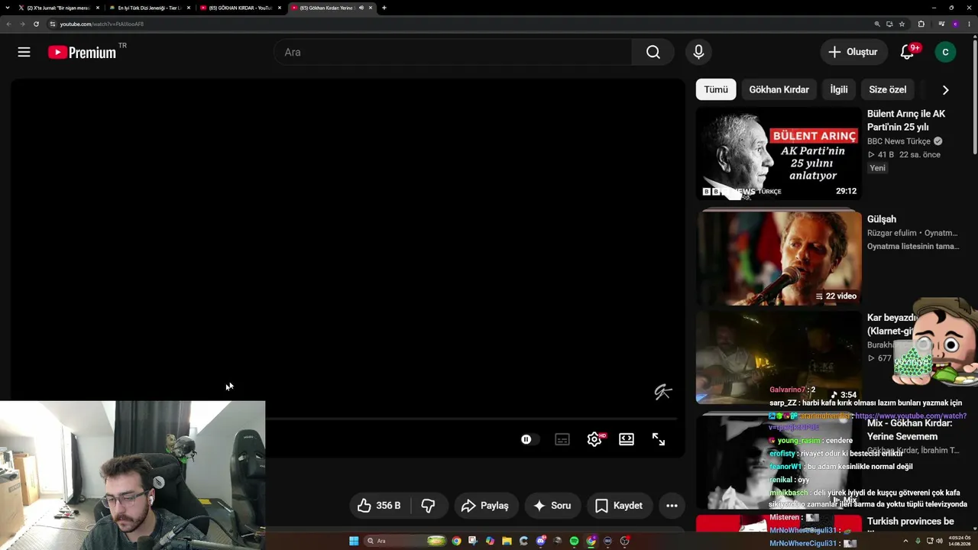978x550 pixels.
Task: Open the zoom indicator in address bar
Action: tap(877, 24)
